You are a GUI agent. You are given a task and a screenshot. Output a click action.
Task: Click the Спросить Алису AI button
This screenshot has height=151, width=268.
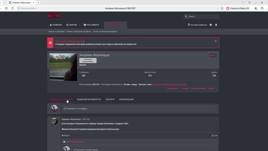[238, 8]
